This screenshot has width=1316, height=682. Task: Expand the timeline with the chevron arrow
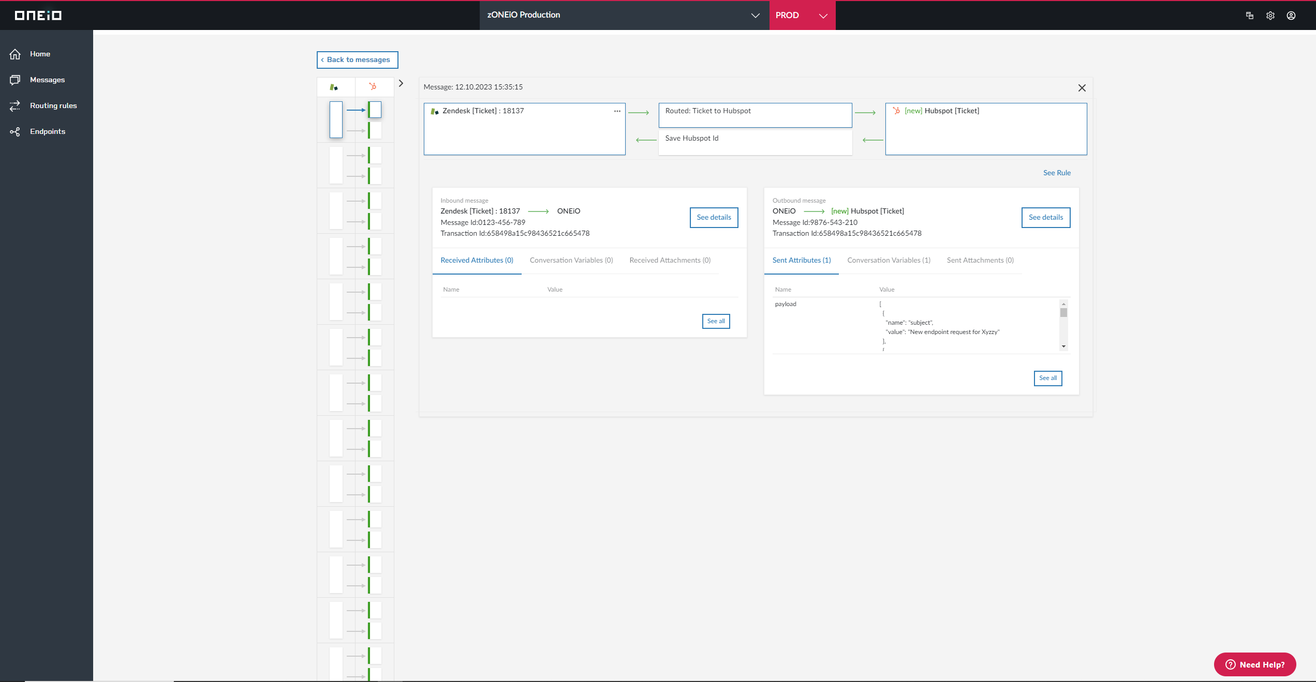401,83
